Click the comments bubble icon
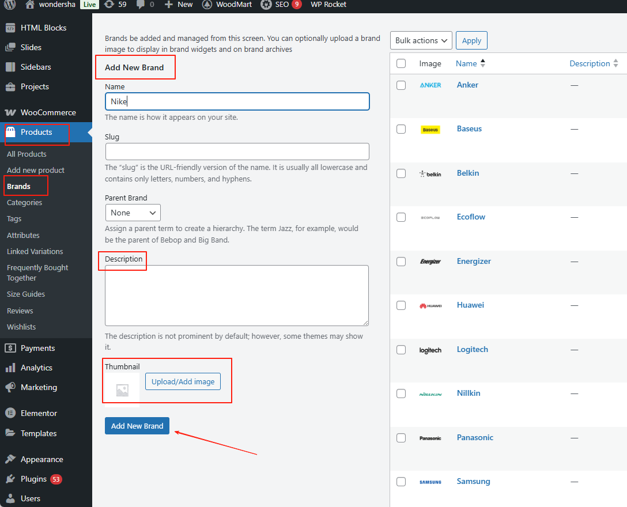Image resolution: width=627 pixels, height=507 pixels. click(x=140, y=5)
